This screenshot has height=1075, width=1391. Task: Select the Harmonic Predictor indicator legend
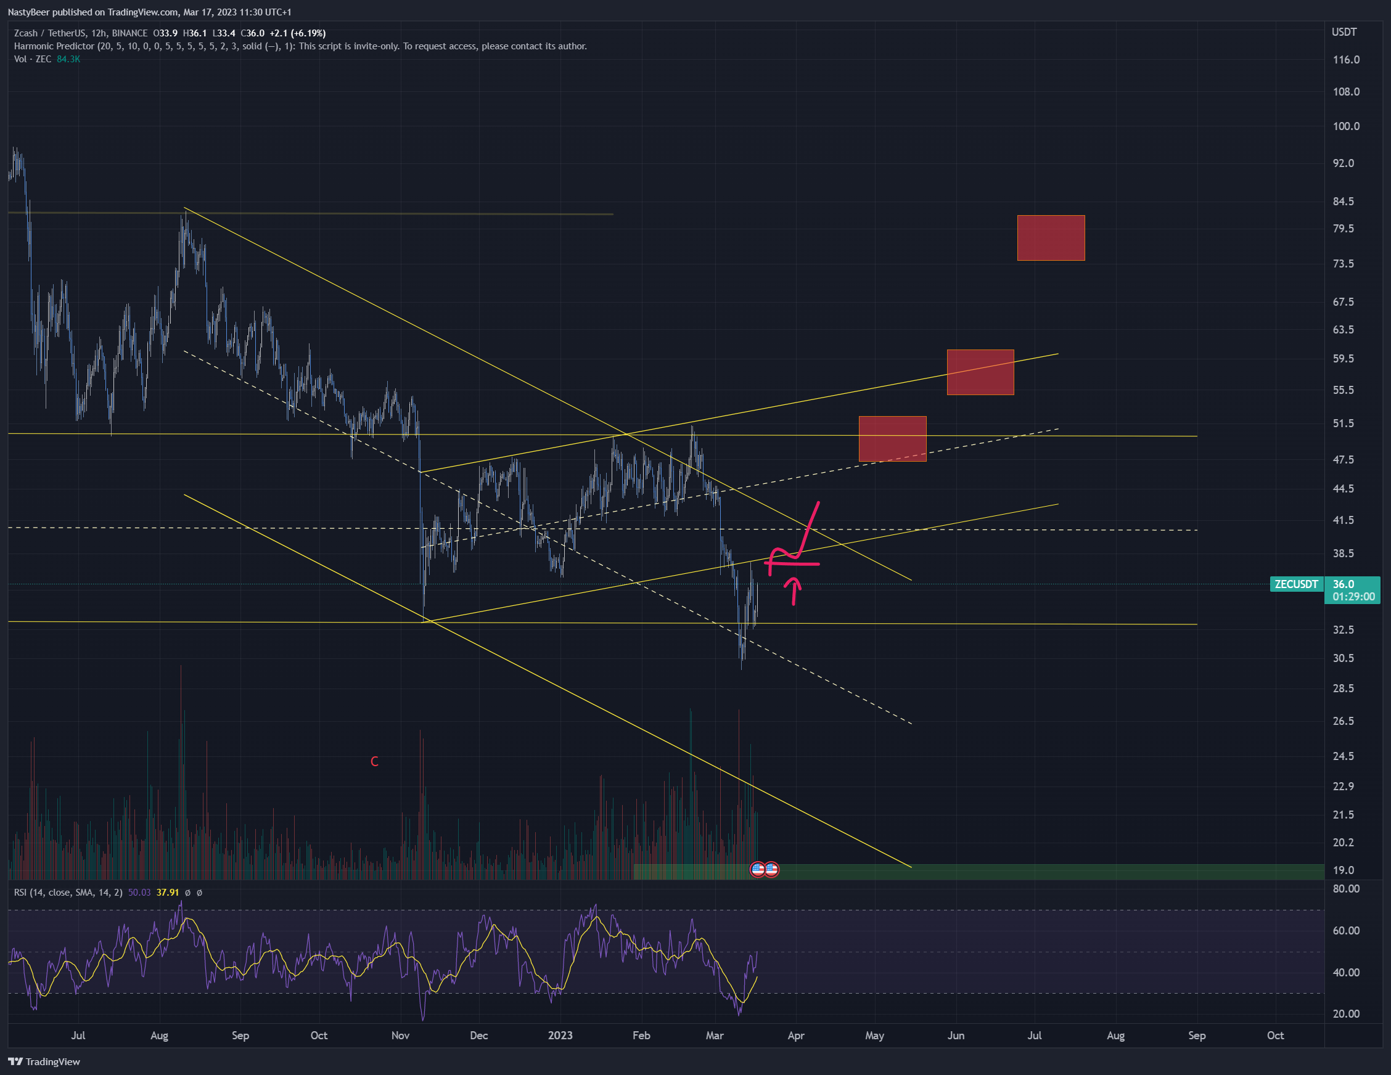point(300,46)
